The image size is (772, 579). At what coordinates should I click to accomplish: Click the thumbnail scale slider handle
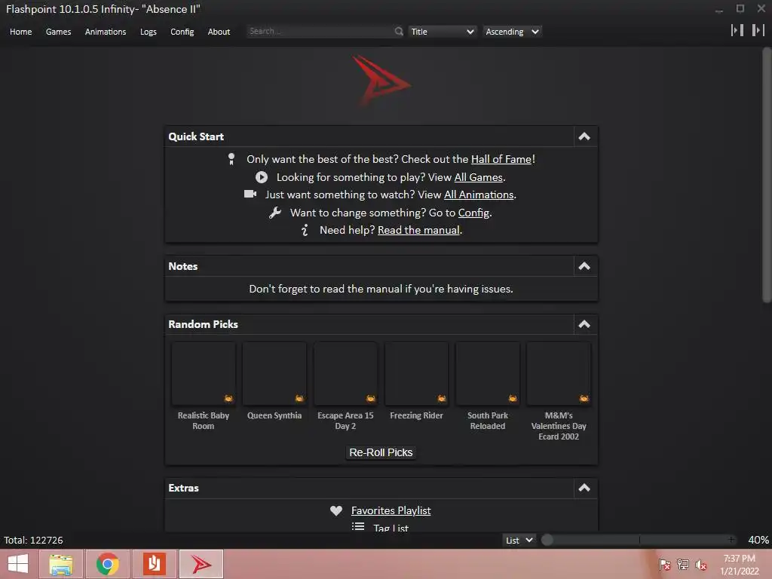pos(547,540)
